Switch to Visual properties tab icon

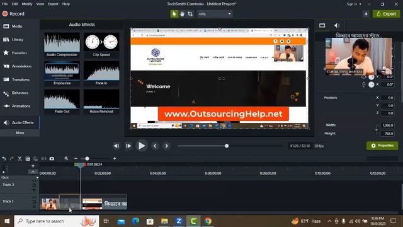tap(322, 25)
